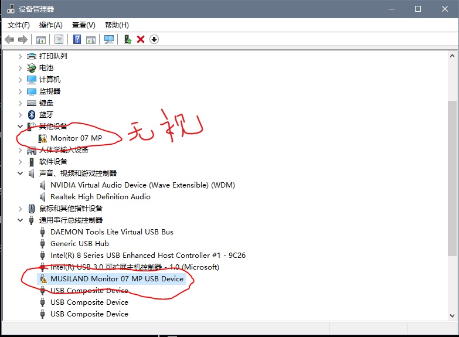Expand the 打印队列 category

pyautogui.click(x=20, y=56)
